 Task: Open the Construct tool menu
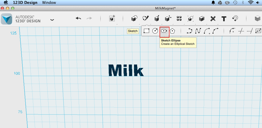[x=157, y=18]
